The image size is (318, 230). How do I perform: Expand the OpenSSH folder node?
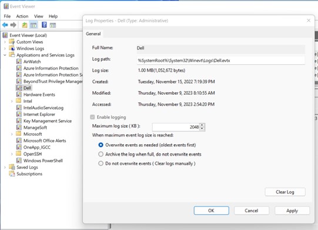coord(12,154)
